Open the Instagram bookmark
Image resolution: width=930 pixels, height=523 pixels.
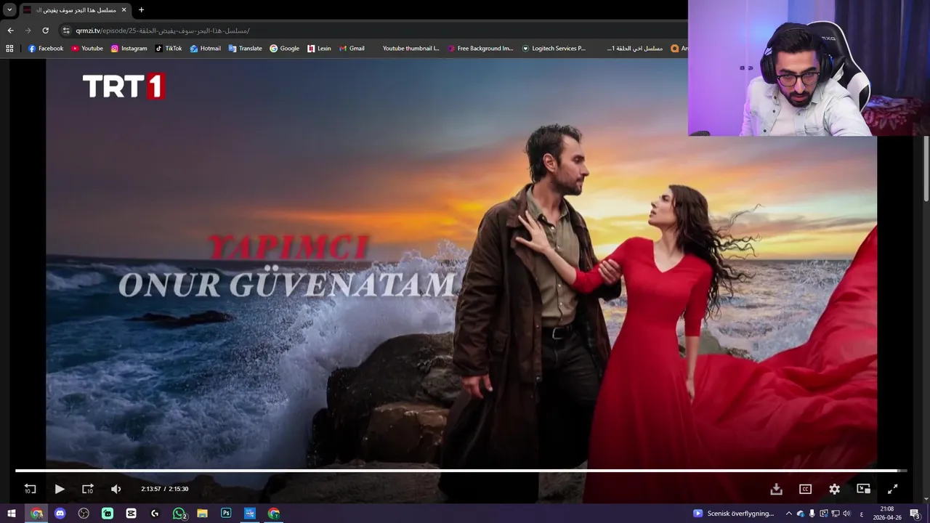[129, 49]
